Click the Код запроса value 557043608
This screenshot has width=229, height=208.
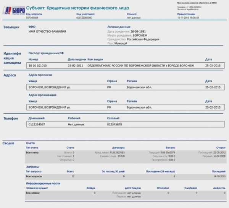32,18
